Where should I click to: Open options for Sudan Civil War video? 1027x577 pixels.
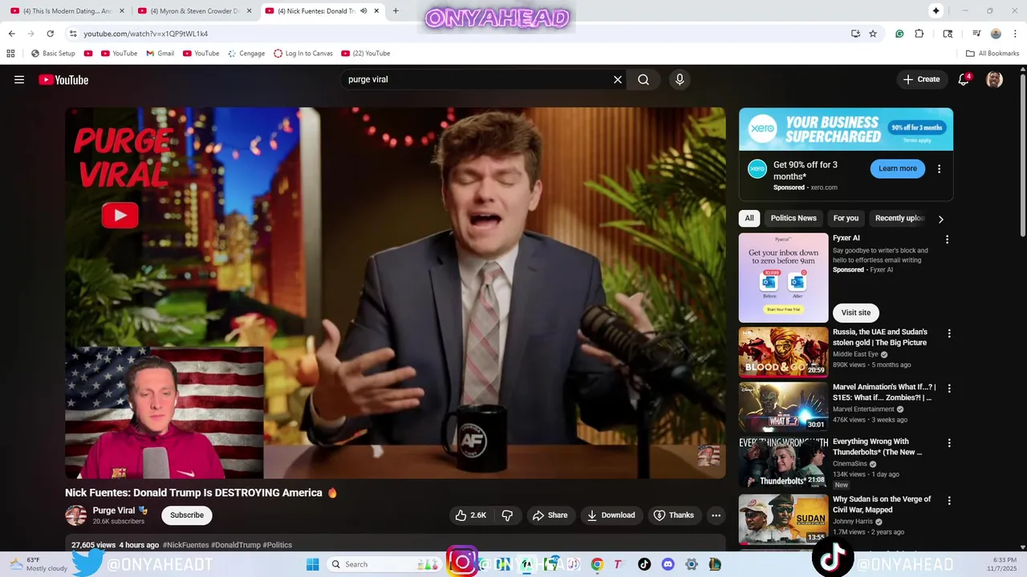tap(949, 501)
